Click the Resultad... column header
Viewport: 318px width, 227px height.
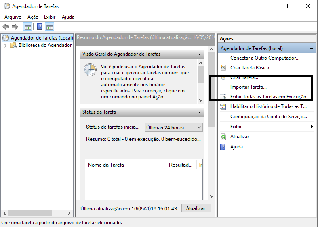click(x=181, y=165)
